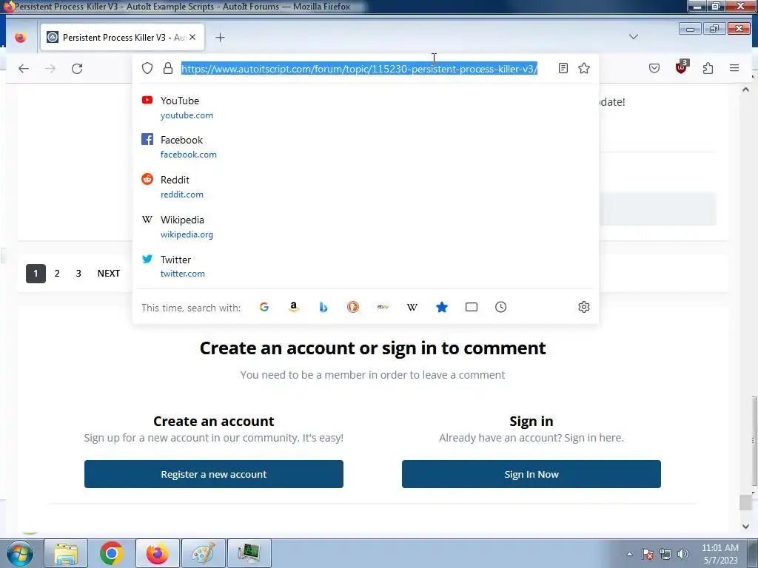Open the system monitor taskbar app
This screenshot has width=758, height=568.
pyautogui.click(x=249, y=553)
